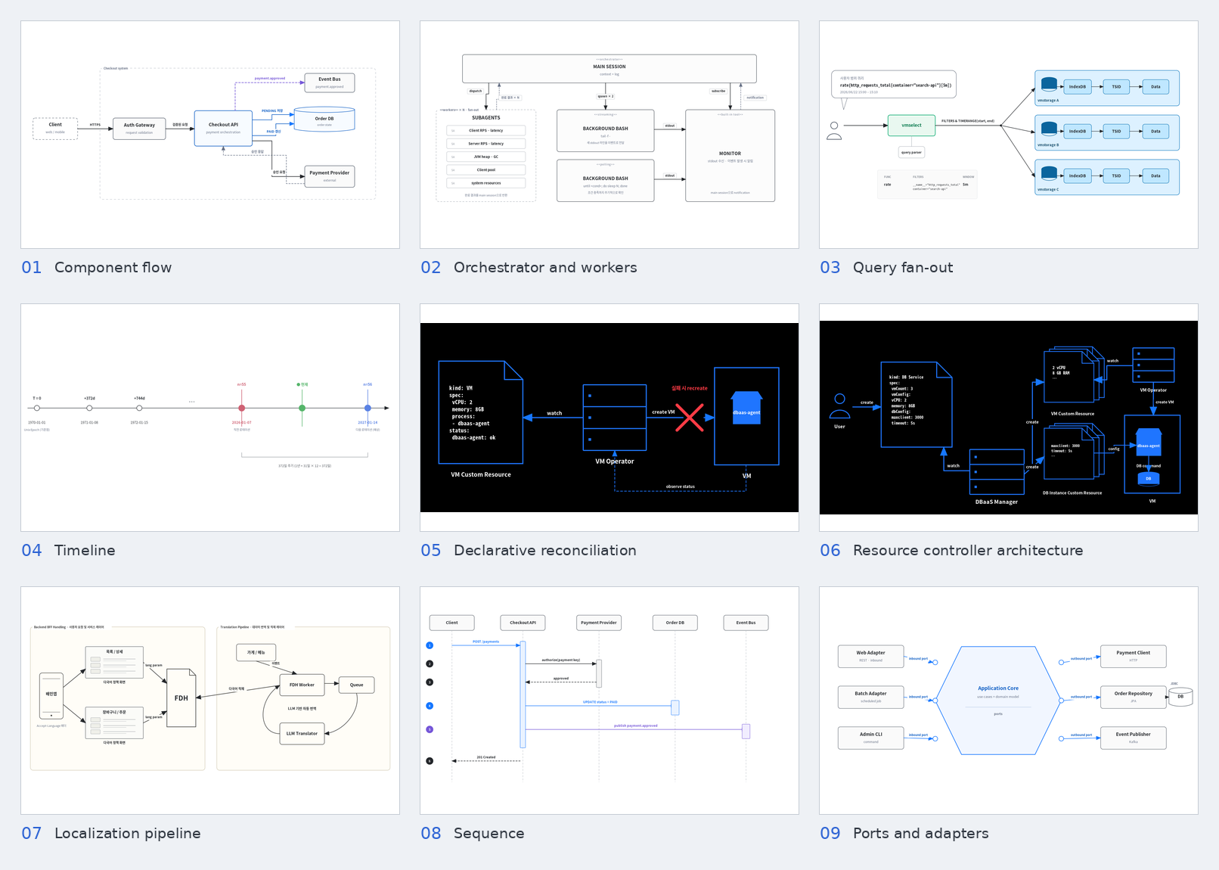Click the FDH Worker box
Image resolution: width=1219 pixels, height=870 pixels.
302,685
